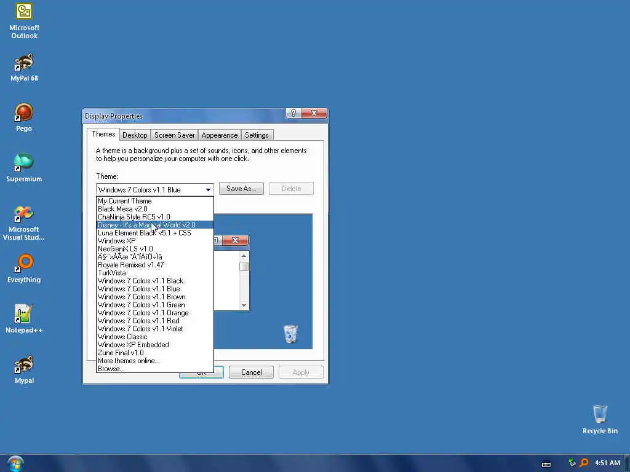
Task: Choose Black Mesa v2.0 theme
Action: pyautogui.click(x=155, y=209)
